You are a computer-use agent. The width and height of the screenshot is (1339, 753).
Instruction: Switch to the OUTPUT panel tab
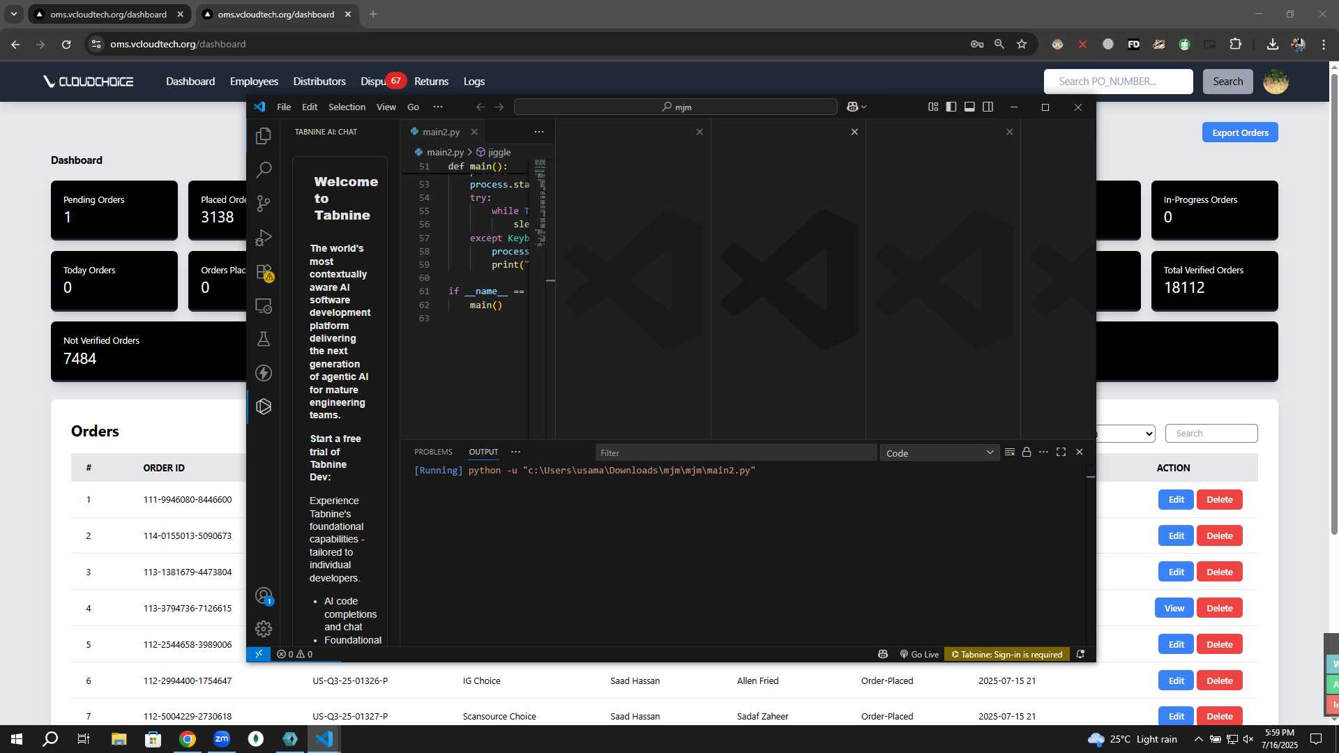point(483,452)
